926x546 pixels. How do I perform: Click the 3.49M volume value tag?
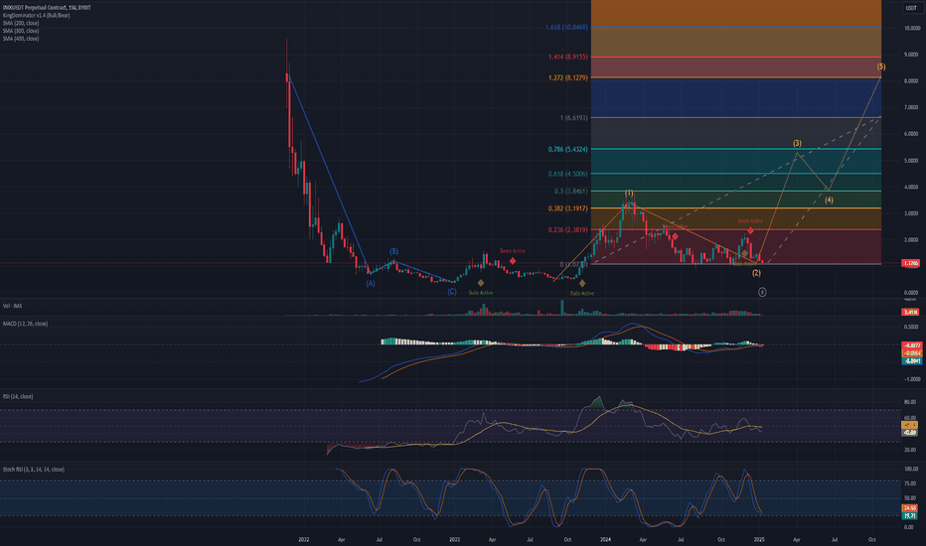[911, 312]
